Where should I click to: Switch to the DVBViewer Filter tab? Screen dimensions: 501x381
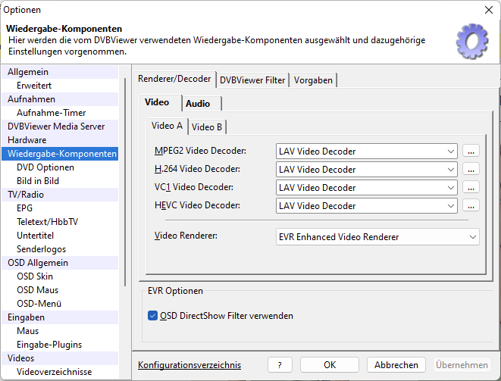click(x=252, y=80)
